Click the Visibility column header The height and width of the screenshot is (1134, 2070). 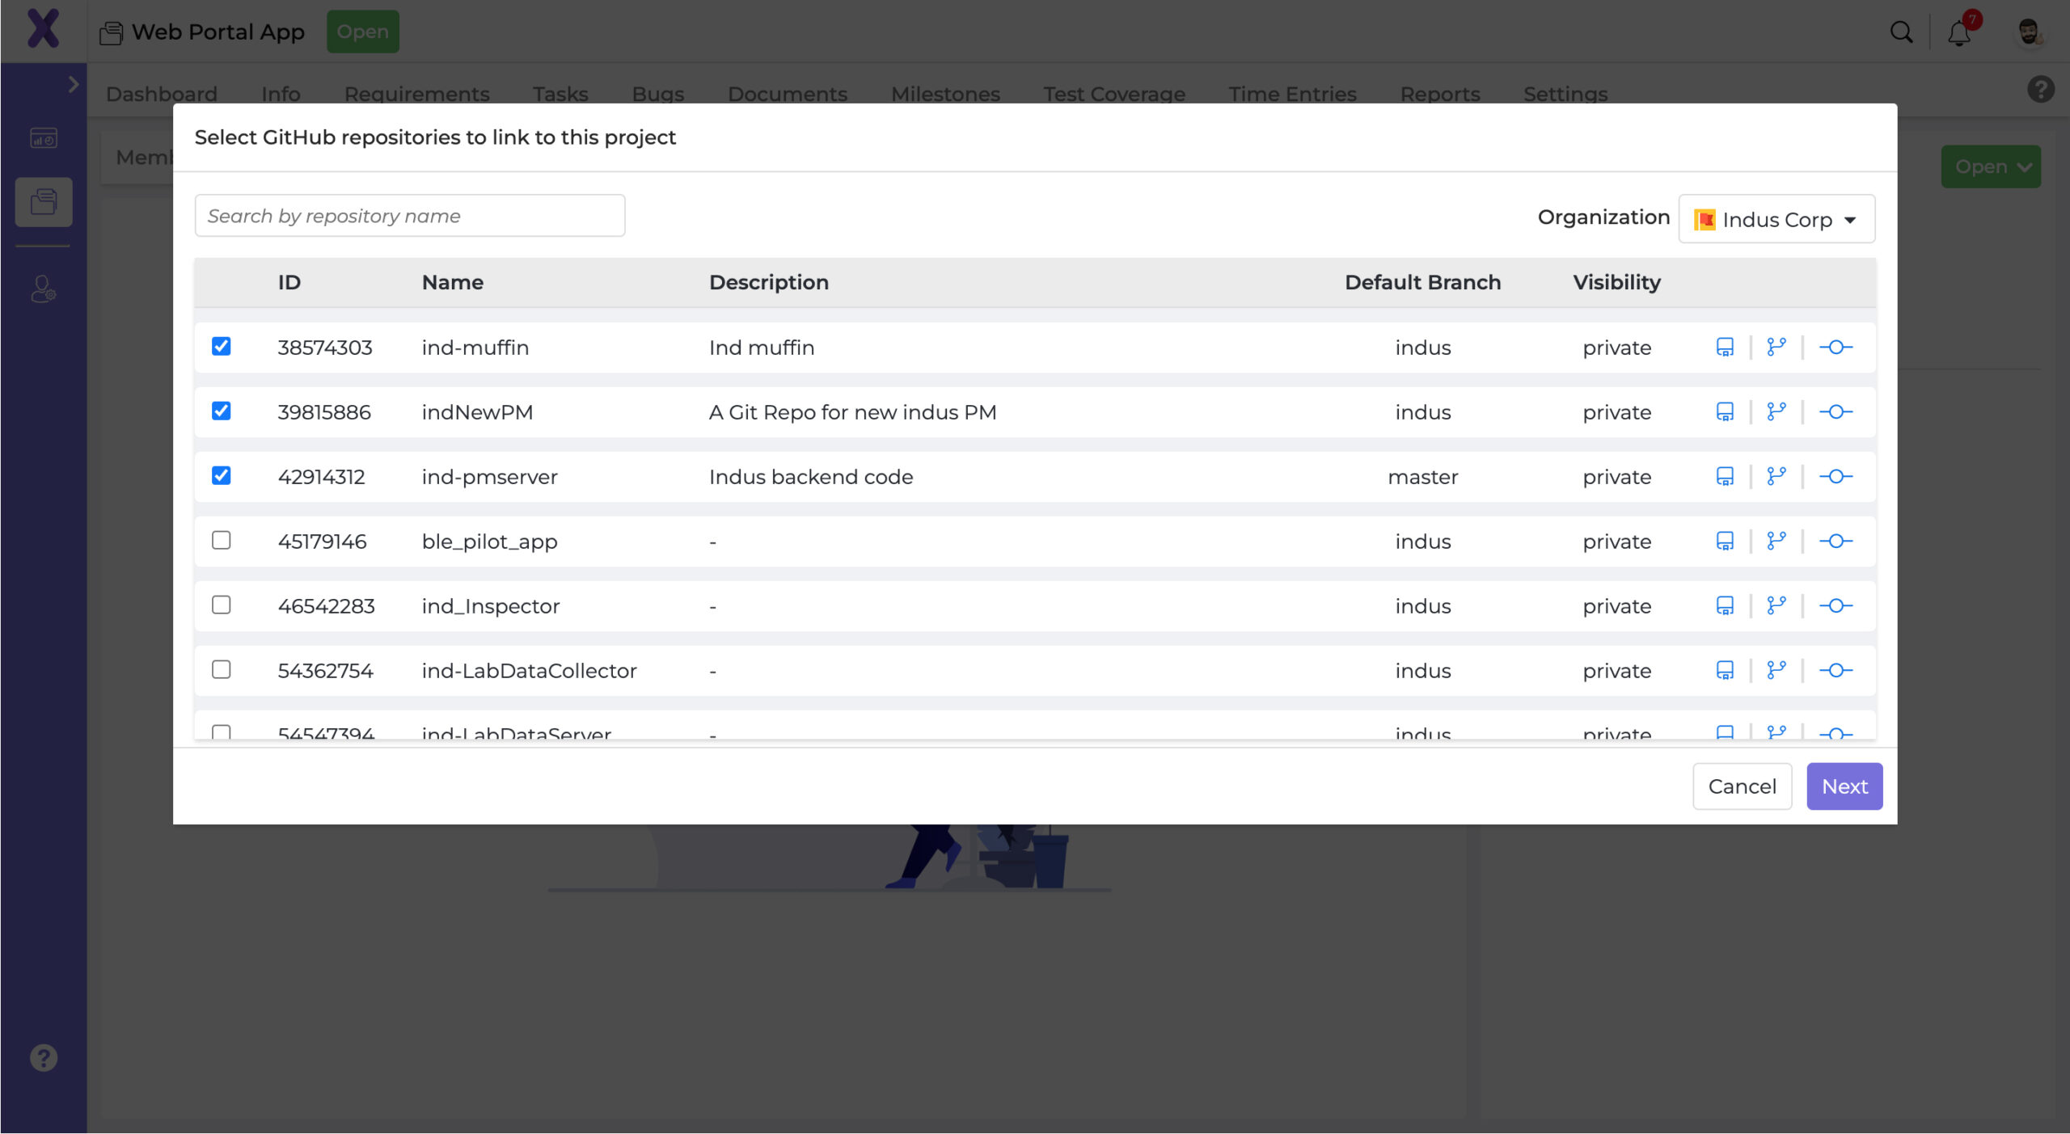1616,282
